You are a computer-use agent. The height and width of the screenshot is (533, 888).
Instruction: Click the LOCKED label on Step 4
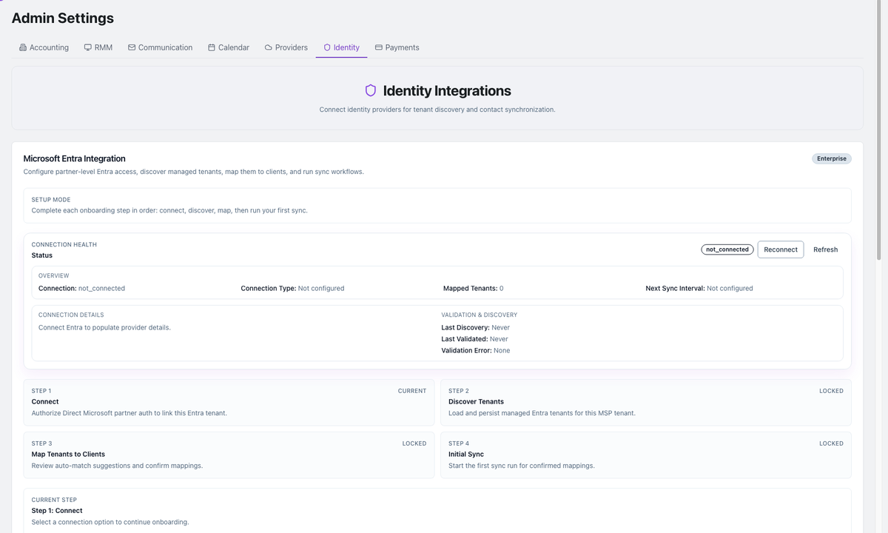(831, 443)
